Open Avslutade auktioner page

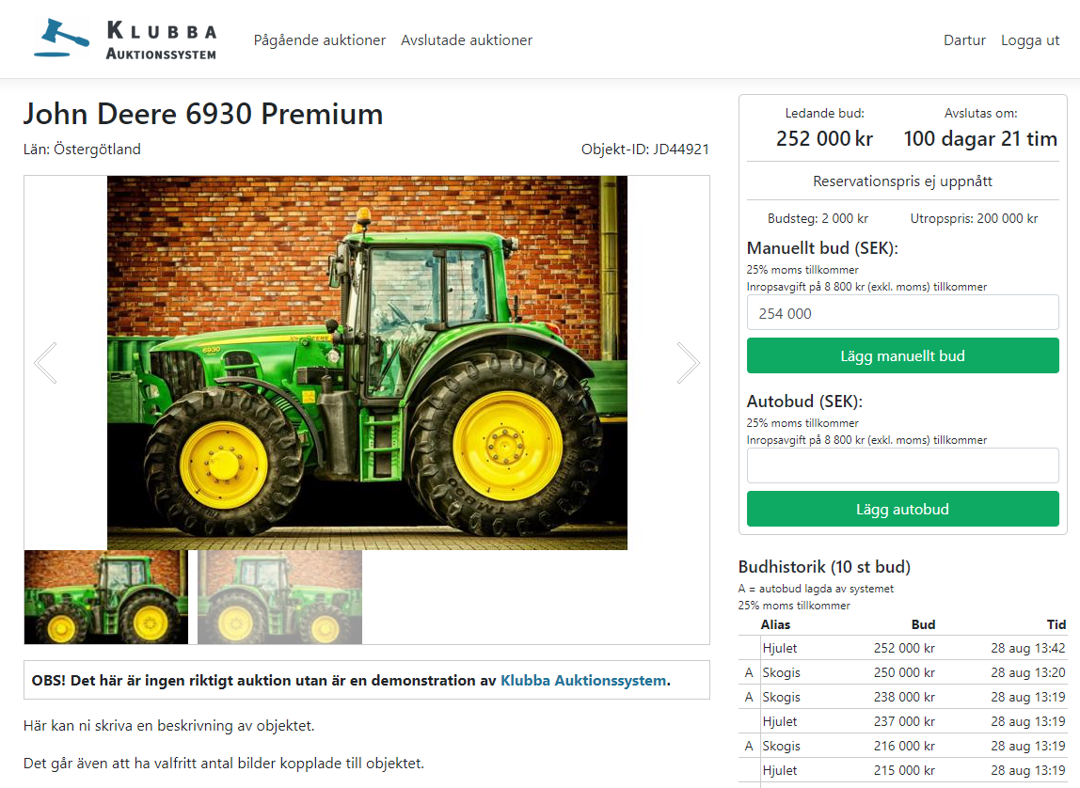[467, 39]
